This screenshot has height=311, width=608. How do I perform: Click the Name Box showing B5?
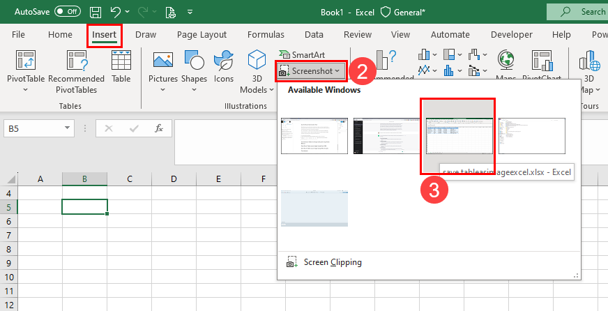33,128
